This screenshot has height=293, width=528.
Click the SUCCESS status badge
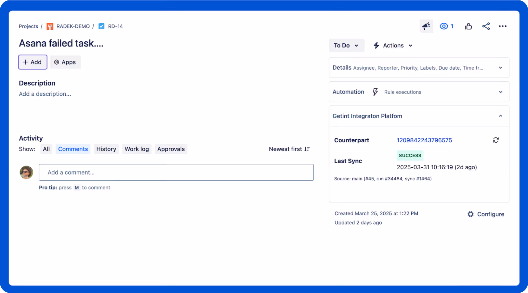tap(410, 156)
